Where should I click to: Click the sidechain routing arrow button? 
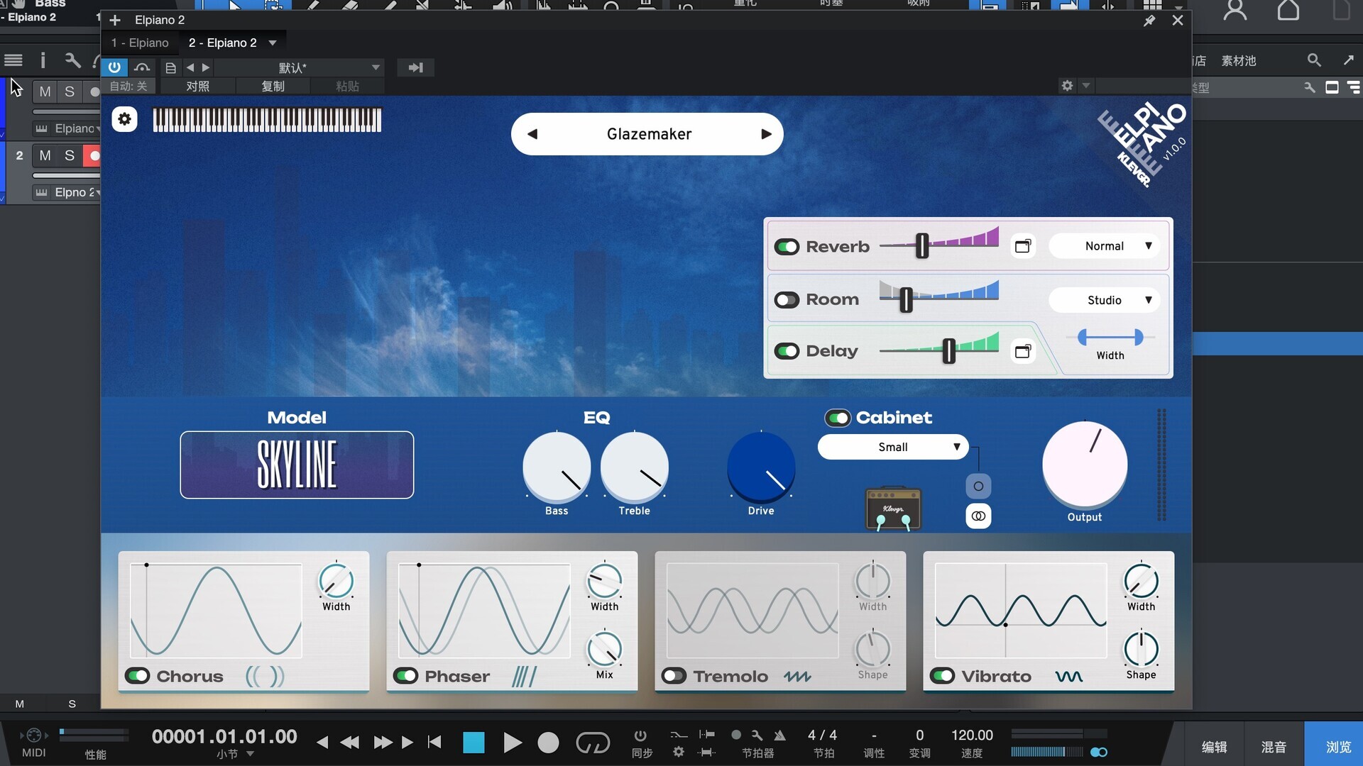pos(415,67)
